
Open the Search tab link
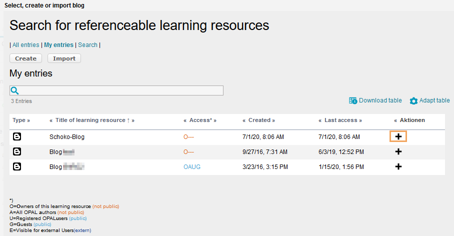click(x=87, y=45)
